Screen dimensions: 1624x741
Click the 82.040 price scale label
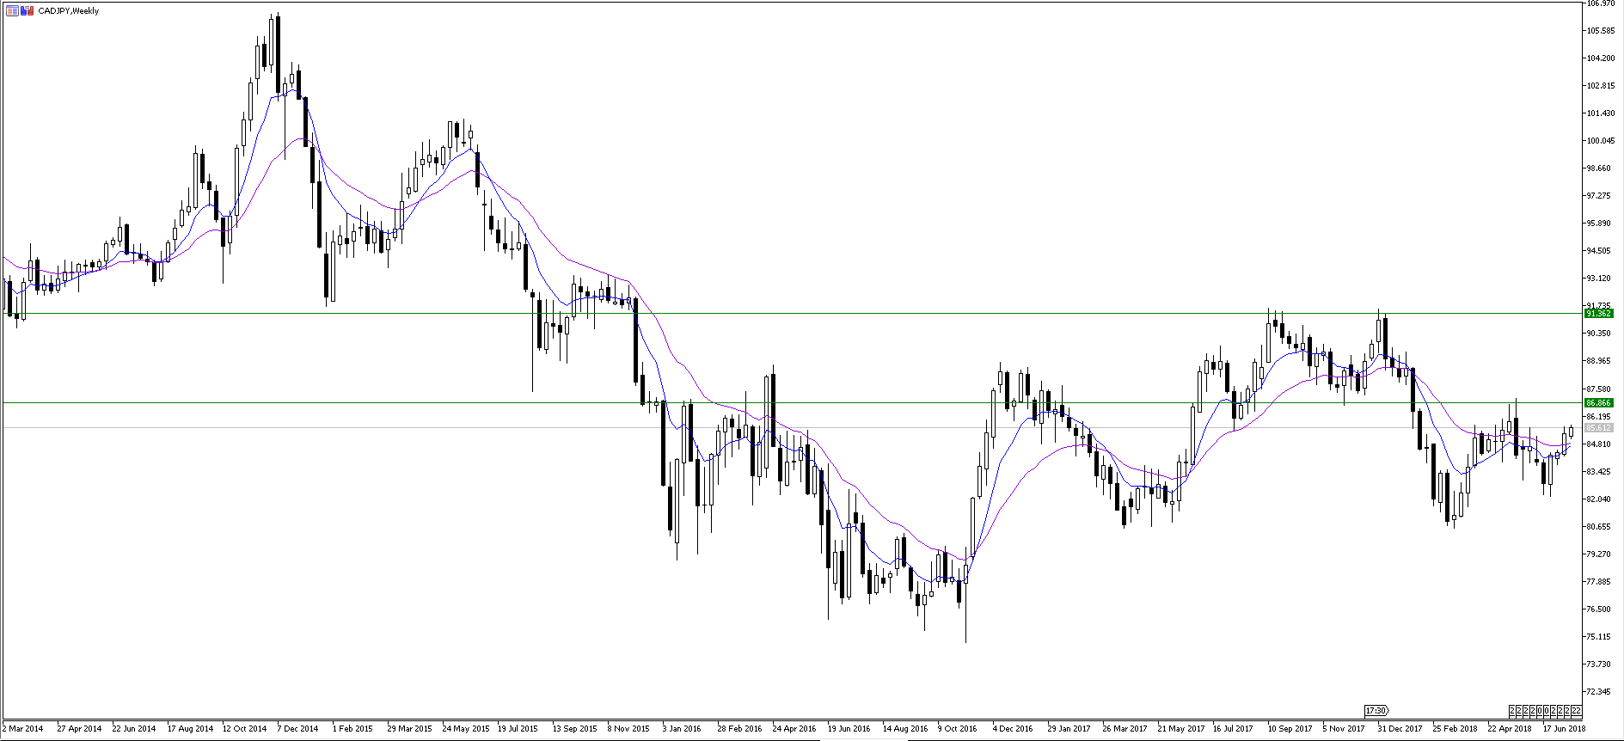[1600, 499]
